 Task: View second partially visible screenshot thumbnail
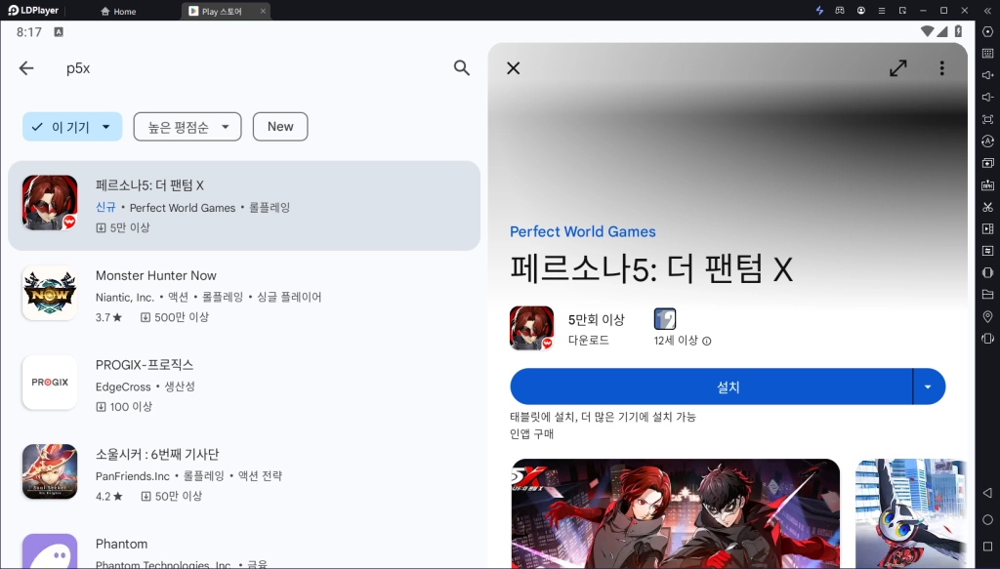(x=911, y=513)
